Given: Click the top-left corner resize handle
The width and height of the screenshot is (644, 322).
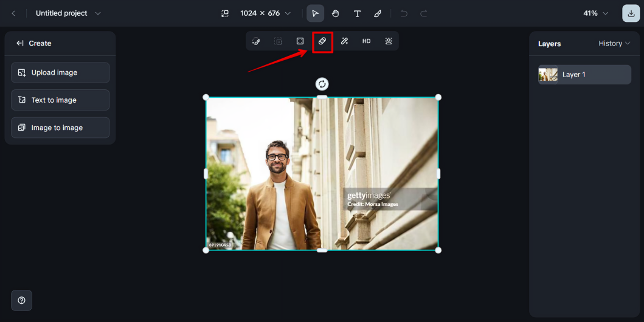Looking at the screenshot, I should pos(206,97).
